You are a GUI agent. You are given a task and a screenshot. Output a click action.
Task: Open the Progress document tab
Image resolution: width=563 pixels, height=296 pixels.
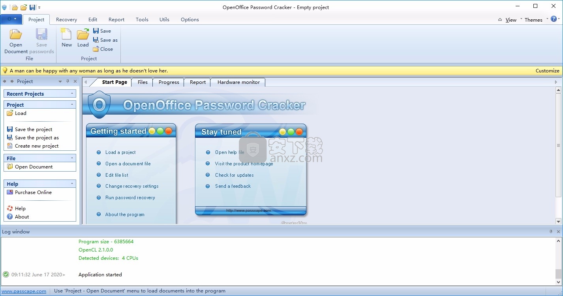click(x=169, y=82)
